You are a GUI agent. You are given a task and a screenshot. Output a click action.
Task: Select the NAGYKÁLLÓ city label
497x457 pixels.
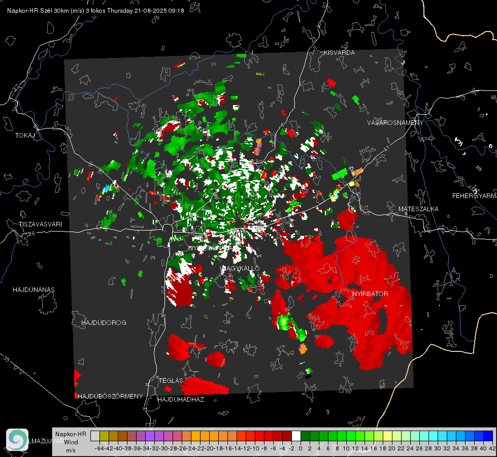[x=240, y=268]
